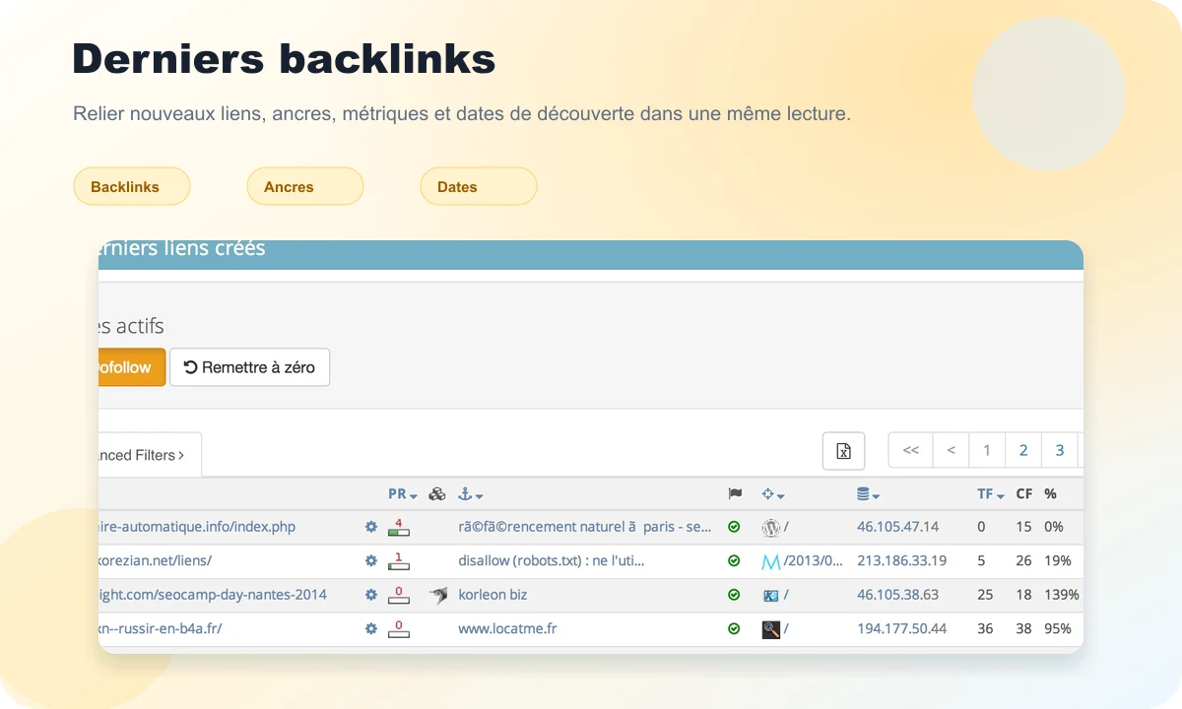This screenshot has height=709, width=1182.
Task: Click green check status for 213.186.33.19 row
Action: pyautogui.click(x=734, y=560)
